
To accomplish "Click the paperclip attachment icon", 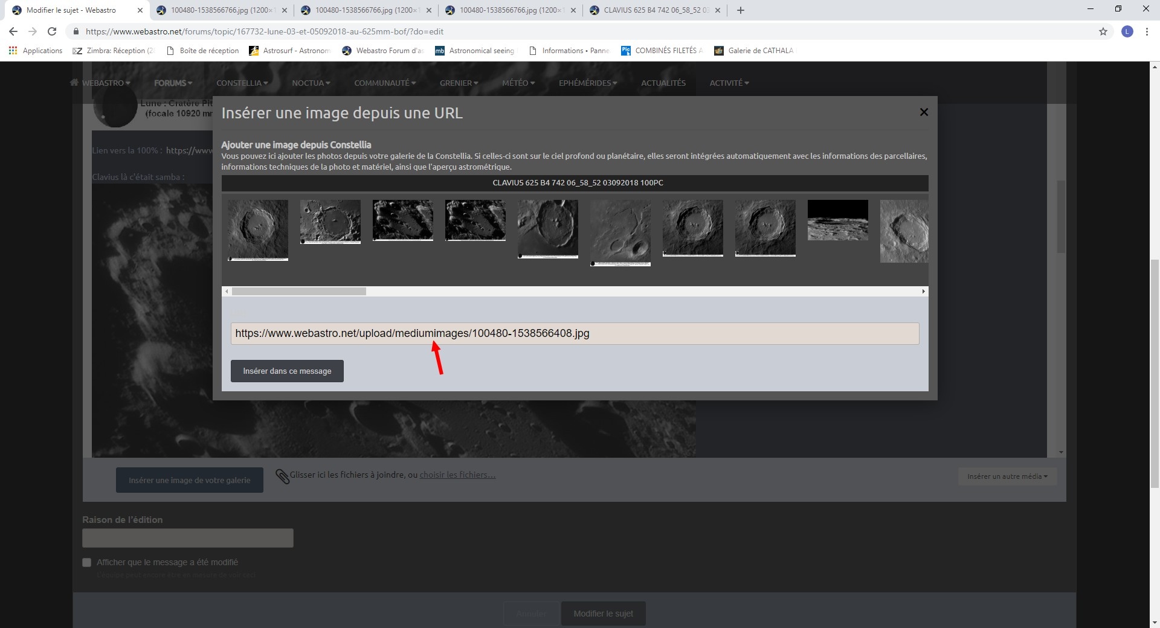I will pyautogui.click(x=282, y=476).
